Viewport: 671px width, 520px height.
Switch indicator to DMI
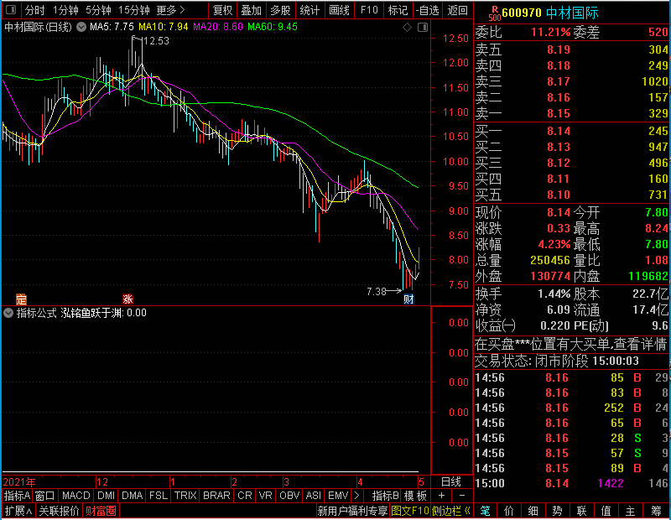[x=106, y=496]
